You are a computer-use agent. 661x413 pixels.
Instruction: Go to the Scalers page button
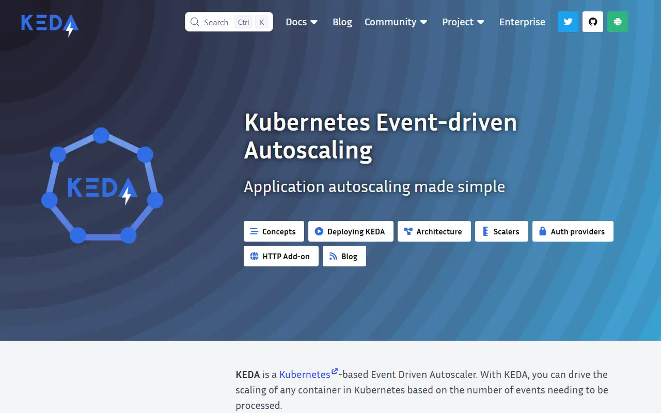(x=501, y=231)
